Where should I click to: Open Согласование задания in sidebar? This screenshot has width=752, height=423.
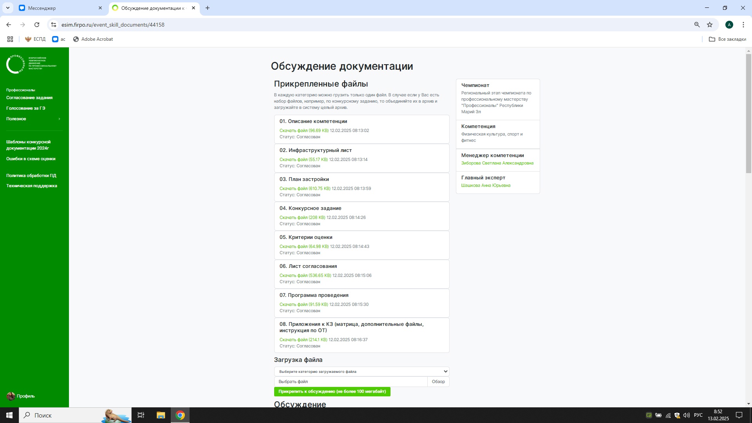tap(29, 98)
